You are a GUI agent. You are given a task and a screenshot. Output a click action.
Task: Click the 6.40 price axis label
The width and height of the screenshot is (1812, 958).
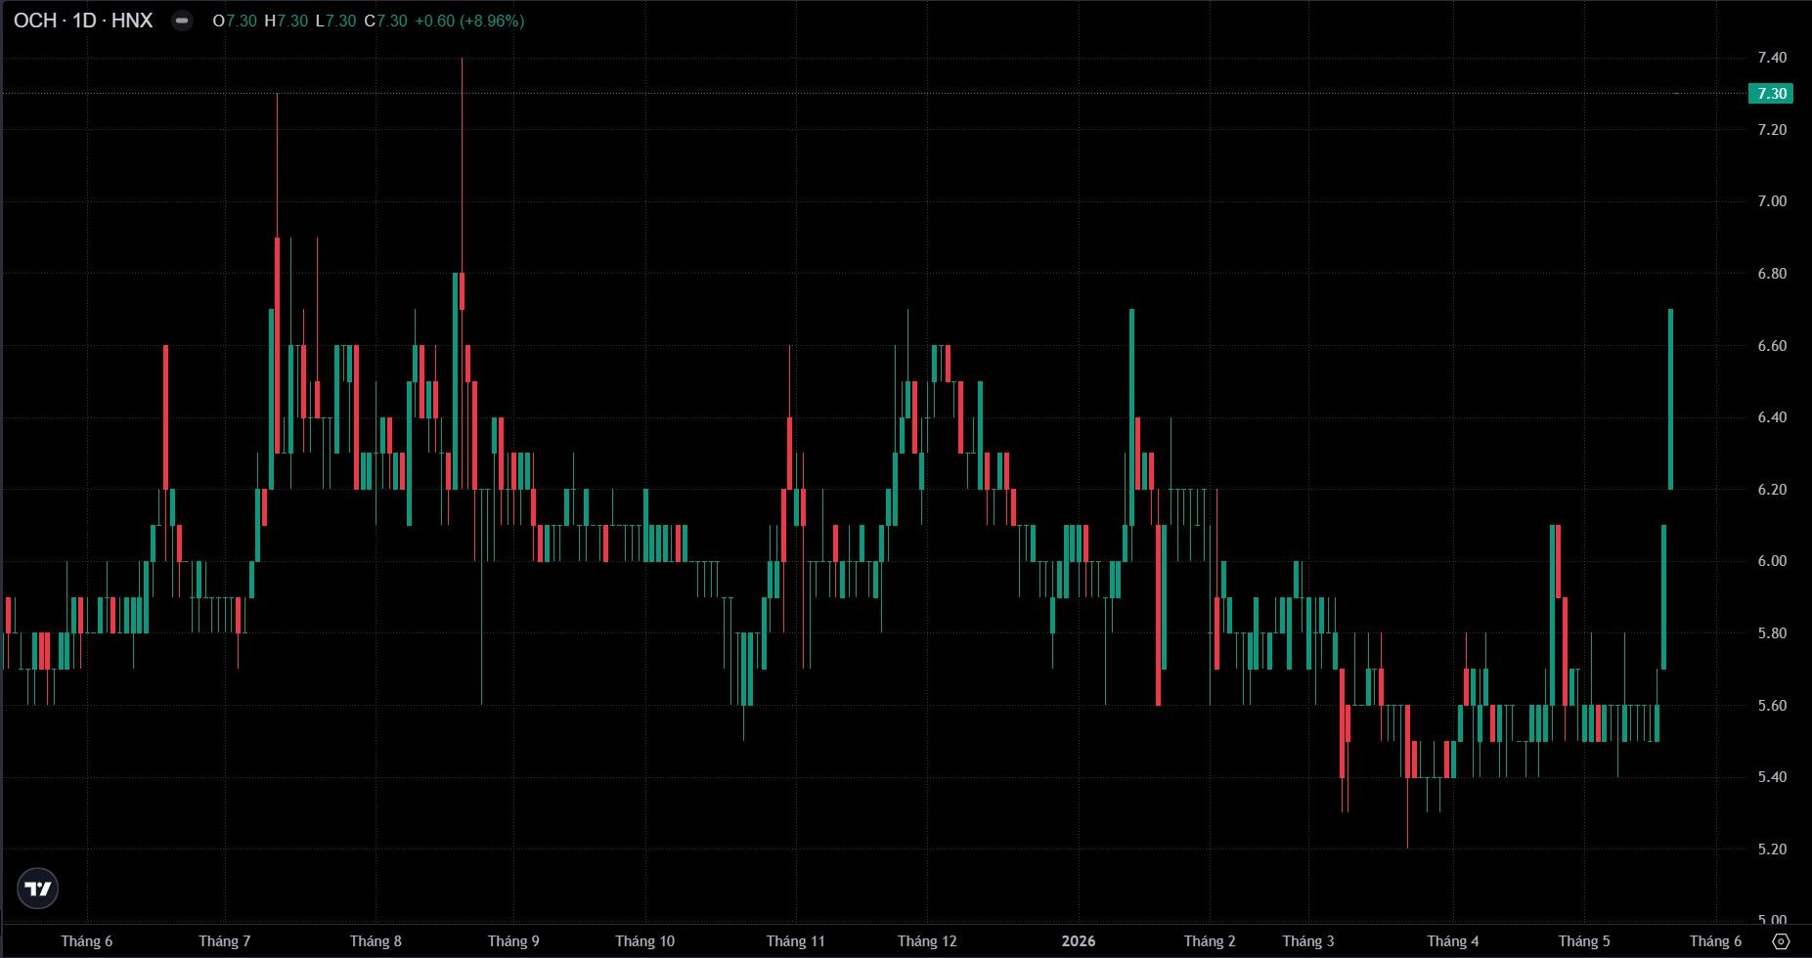coord(1772,417)
